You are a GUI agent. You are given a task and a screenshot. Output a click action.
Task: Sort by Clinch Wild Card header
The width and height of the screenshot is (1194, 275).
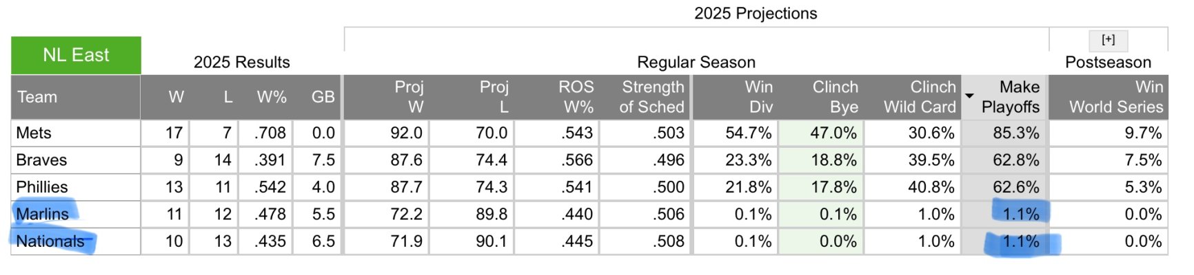click(x=920, y=97)
